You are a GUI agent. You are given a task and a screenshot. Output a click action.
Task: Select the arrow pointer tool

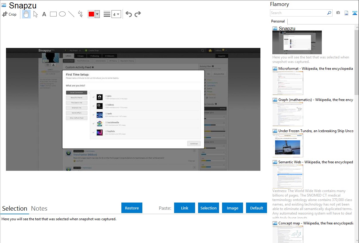tap(35, 14)
